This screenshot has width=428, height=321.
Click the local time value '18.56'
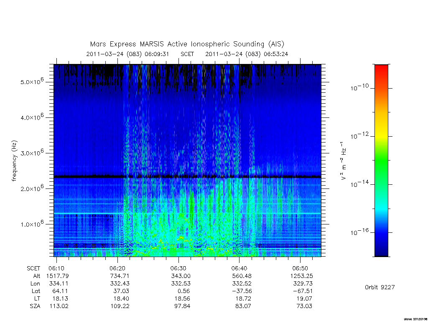coord(182,298)
